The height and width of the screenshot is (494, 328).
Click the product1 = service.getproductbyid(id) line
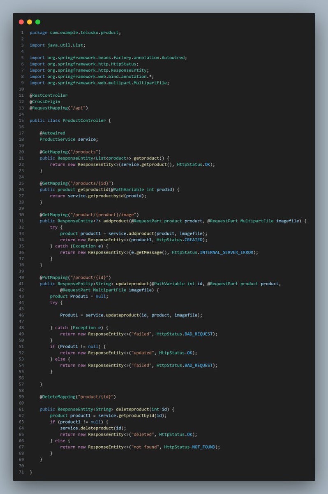pyautogui.click(x=109, y=415)
